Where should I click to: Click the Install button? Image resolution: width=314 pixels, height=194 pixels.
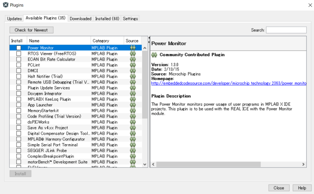[x=21, y=174]
